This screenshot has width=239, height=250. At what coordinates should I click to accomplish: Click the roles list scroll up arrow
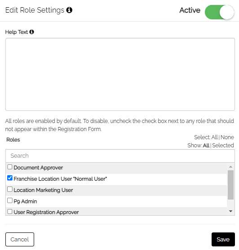pyautogui.click(x=230, y=167)
